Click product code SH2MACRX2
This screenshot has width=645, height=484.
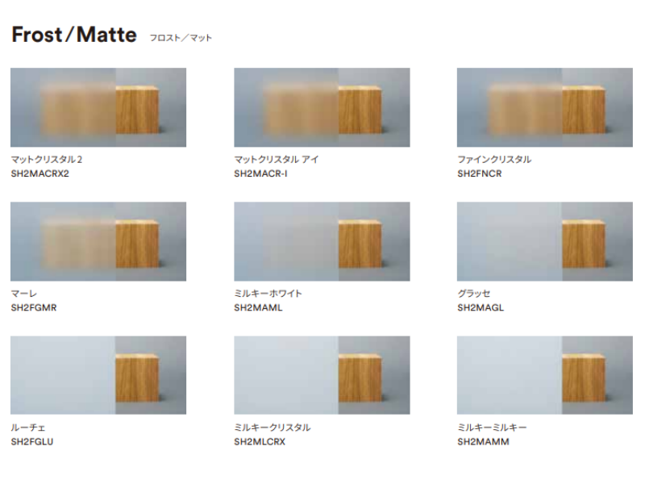pyautogui.click(x=40, y=173)
